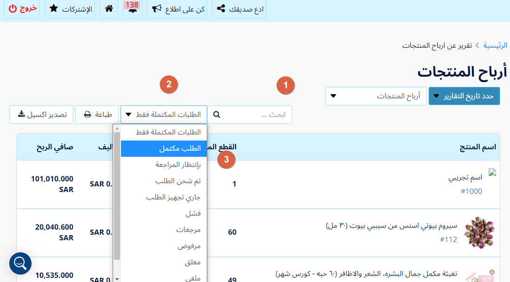Screen dimensions: 510x282
Task: Click the magnifier icon in search box
Action: 217,115
